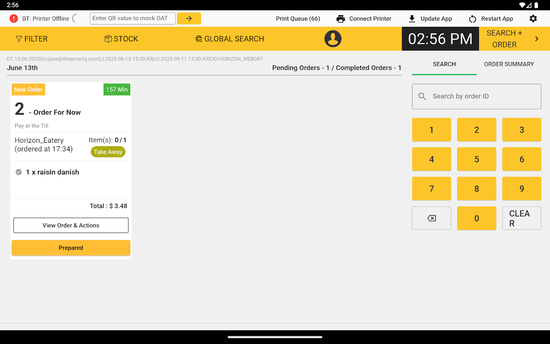Open View Order & Actions for order 2

pyautogui.click(x=71, y=225)
